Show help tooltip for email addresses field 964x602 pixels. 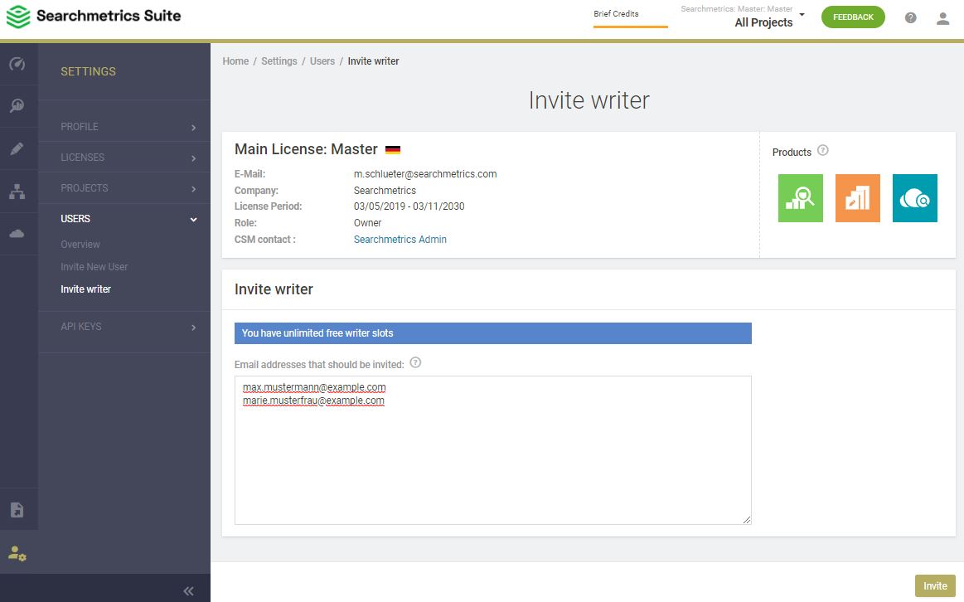click(415, 363)
